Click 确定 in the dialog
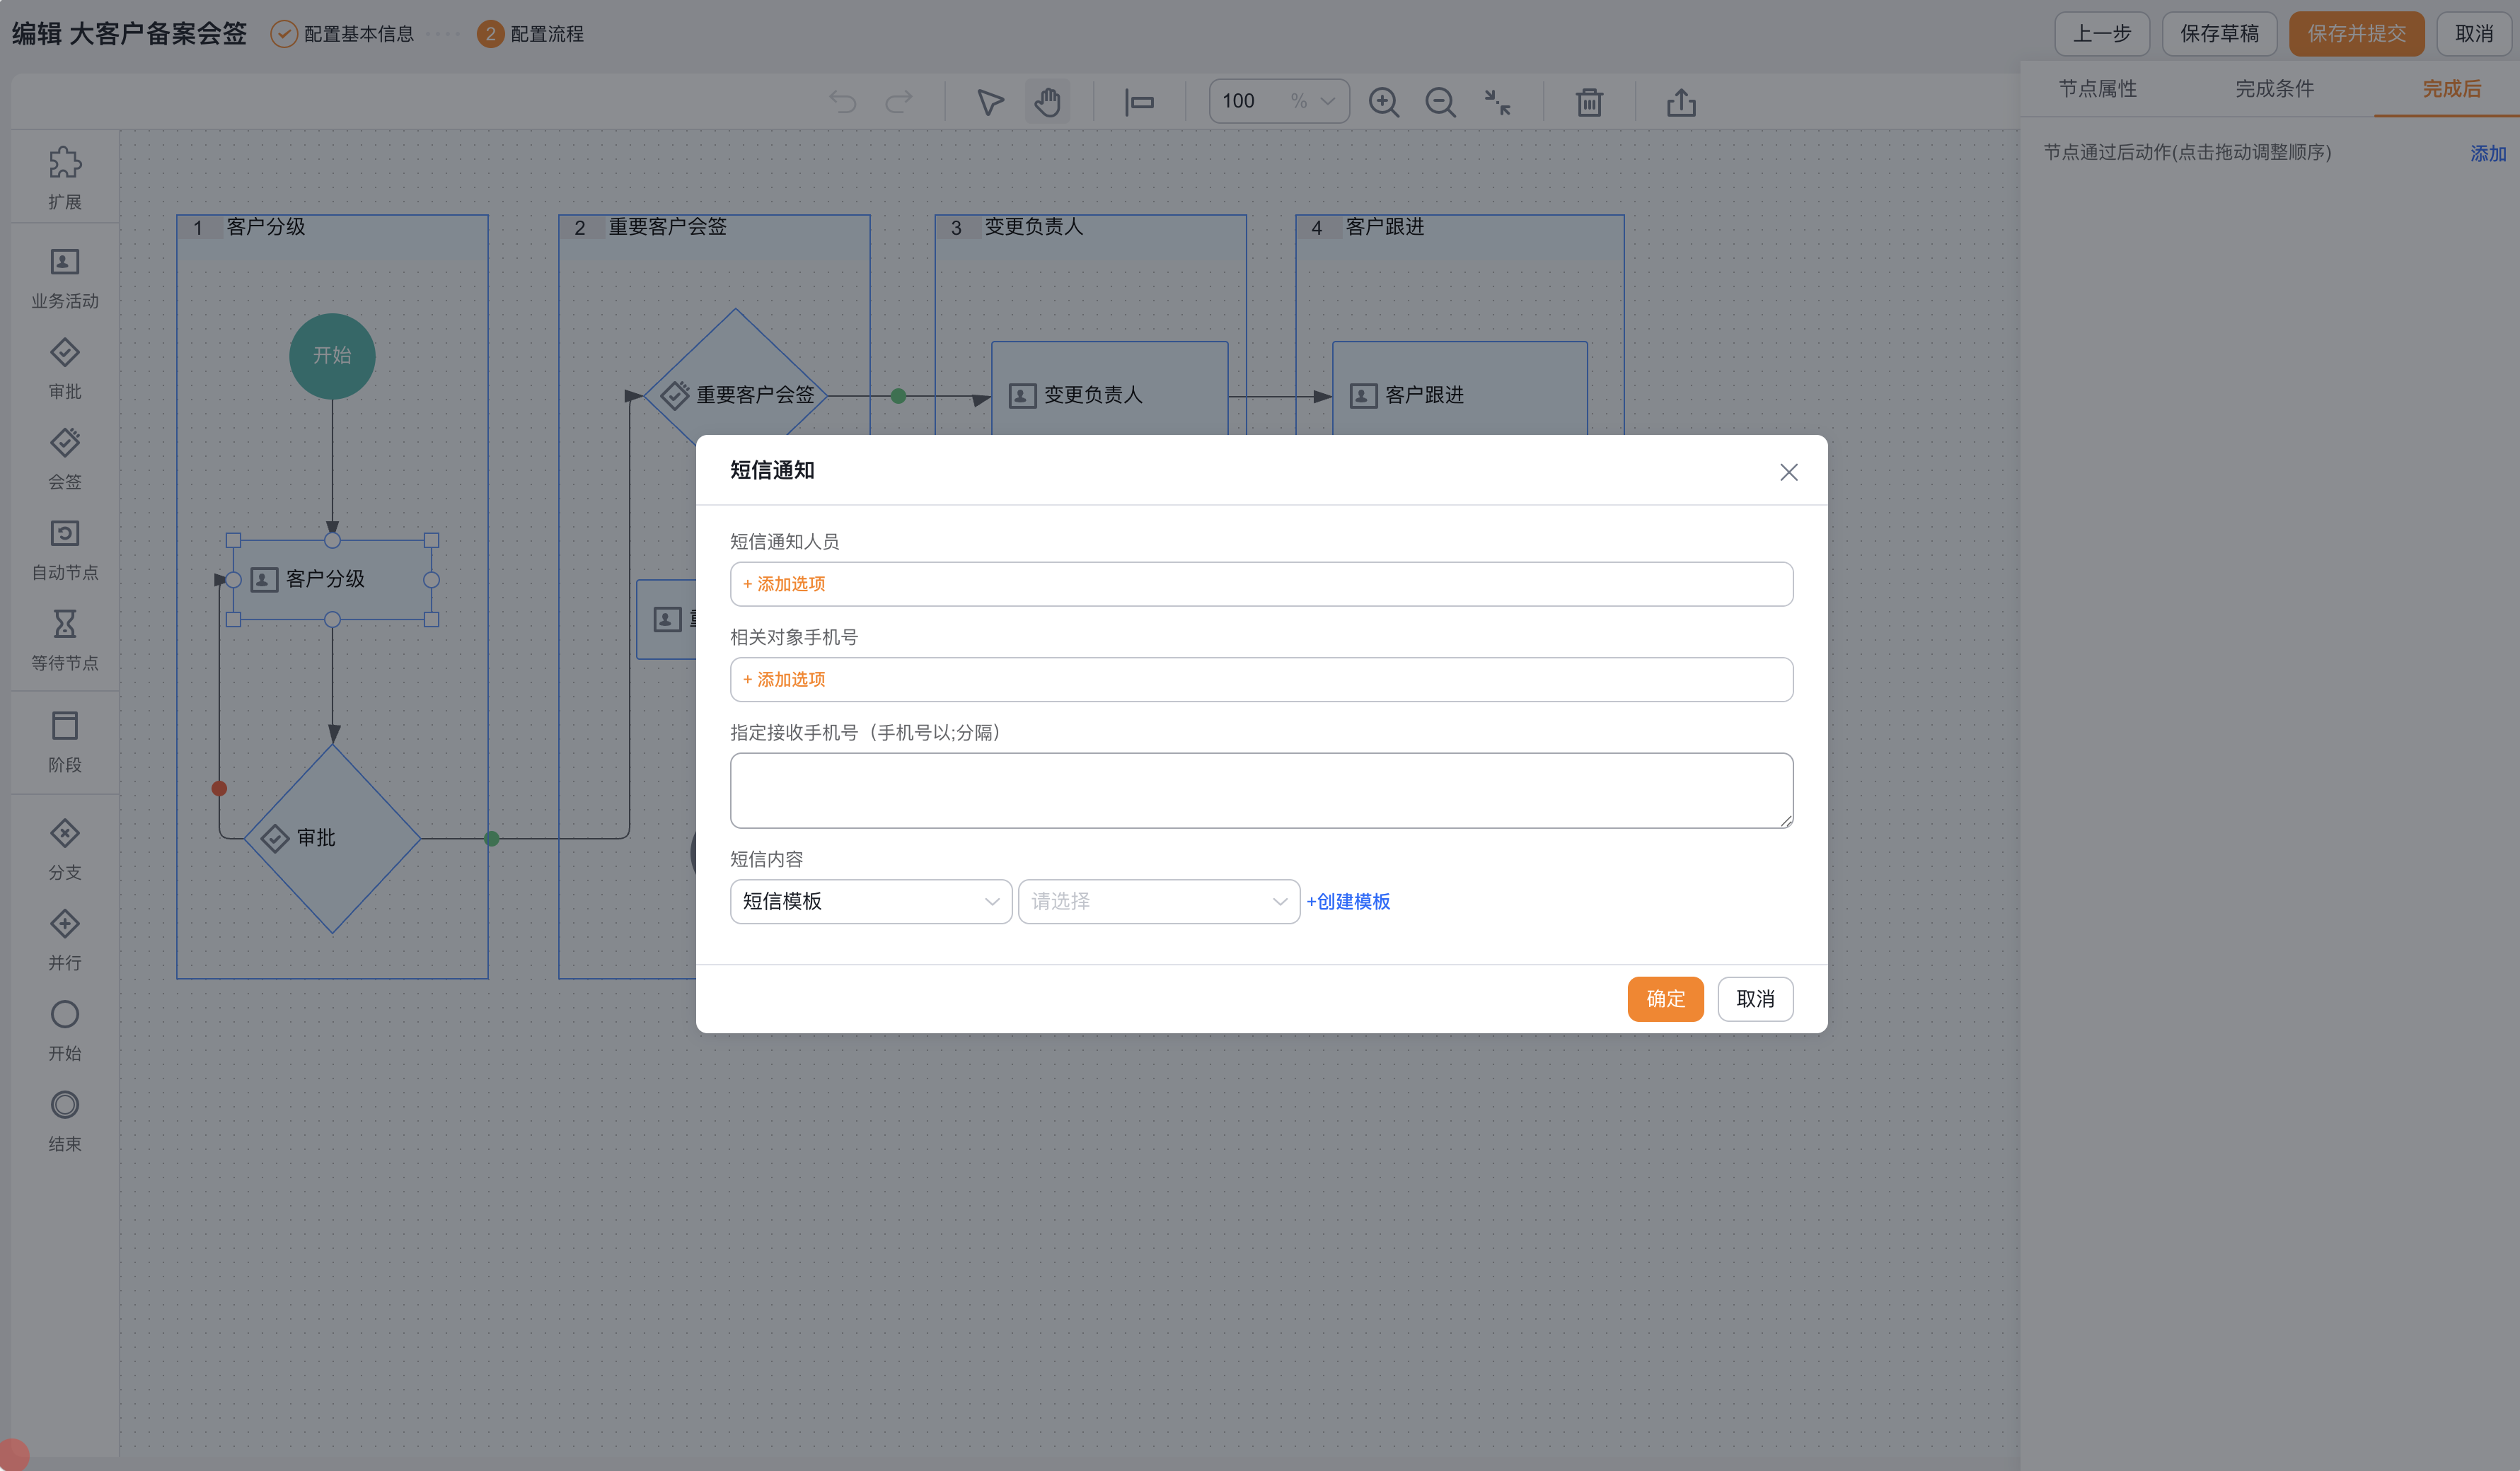The width and height of the screenshot is (2520, 1471). (x=1665, y=999)
